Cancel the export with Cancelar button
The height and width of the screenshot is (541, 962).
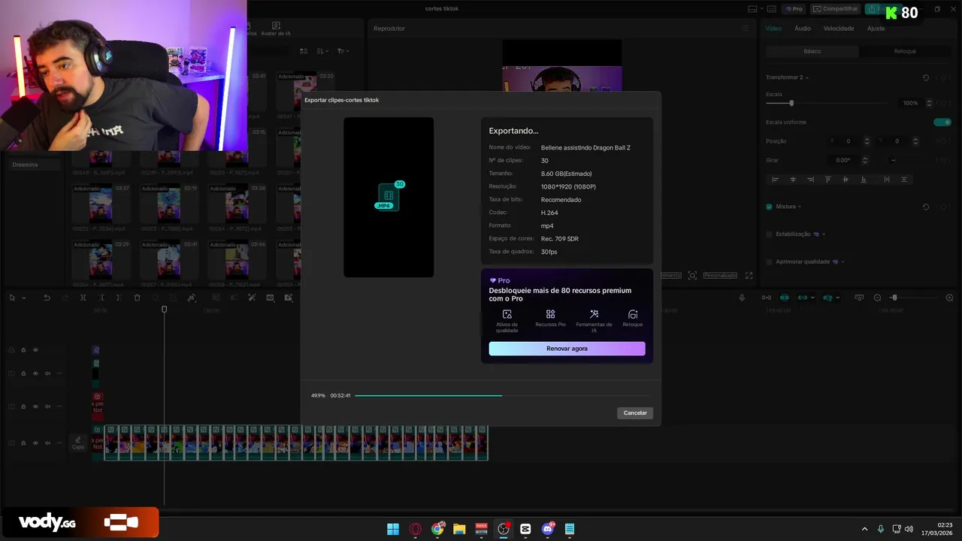click(x=635, y=413)
